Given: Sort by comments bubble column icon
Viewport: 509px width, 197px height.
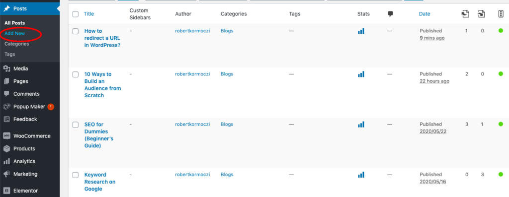Looking at the screenshot, I should [391, 14].
